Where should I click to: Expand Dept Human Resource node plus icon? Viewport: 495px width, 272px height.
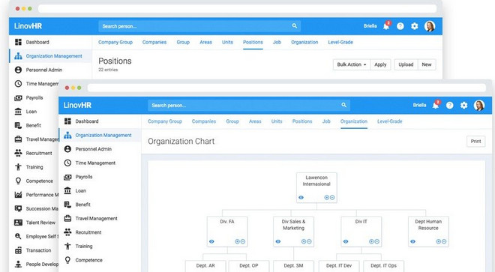(439, 241)
